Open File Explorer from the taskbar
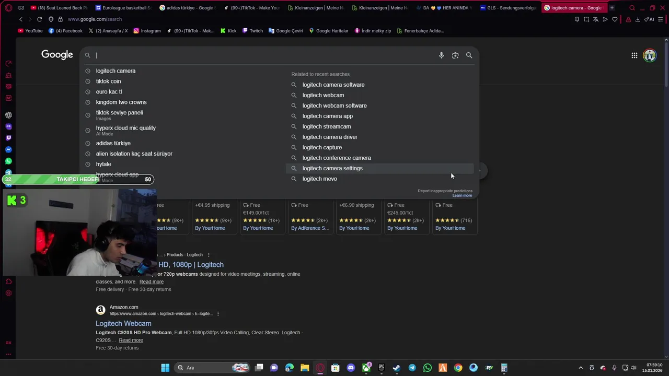Image resolution: width=669 pixels, height=376 pixels. [x=305, y=368]
